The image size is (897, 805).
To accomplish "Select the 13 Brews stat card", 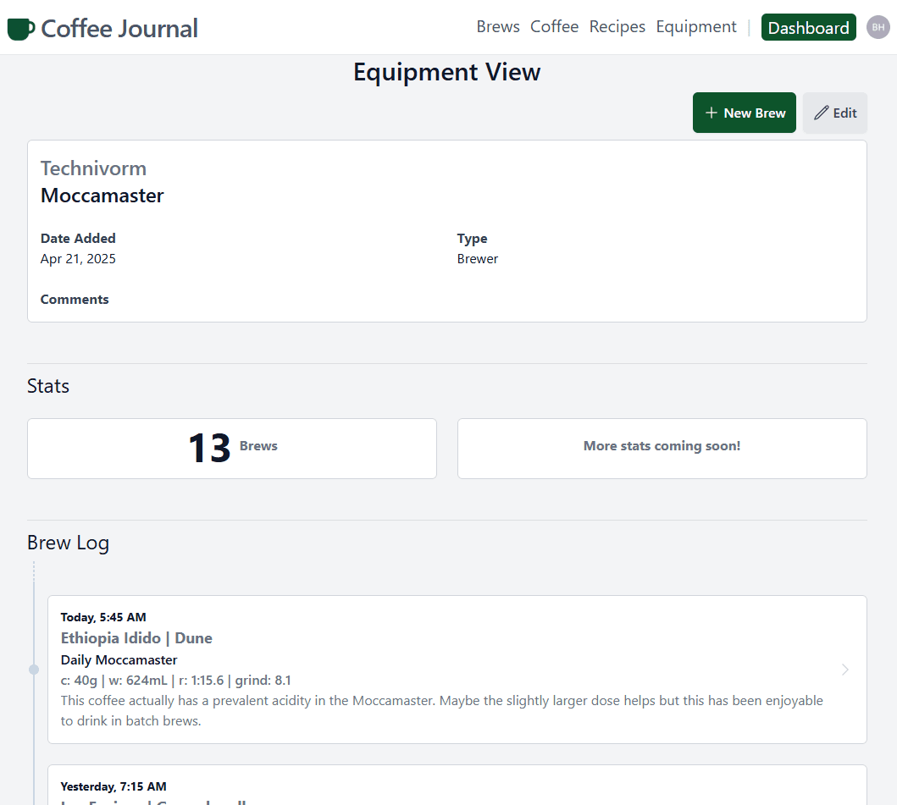I will (x=232, y=449).
